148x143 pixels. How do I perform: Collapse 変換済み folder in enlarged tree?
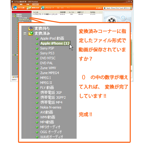click(25, 34)
